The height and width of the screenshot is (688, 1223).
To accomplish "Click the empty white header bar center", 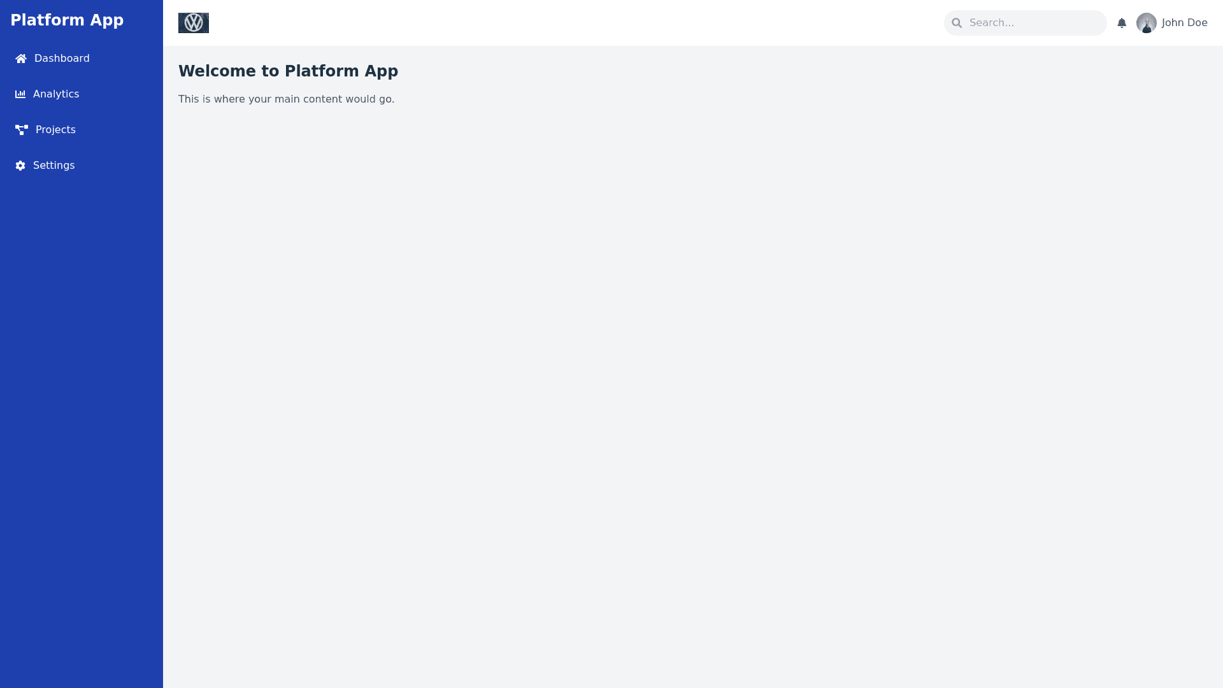I will [x=573, y=23].
